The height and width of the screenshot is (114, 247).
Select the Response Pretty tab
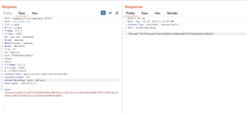tap(130, 13)
